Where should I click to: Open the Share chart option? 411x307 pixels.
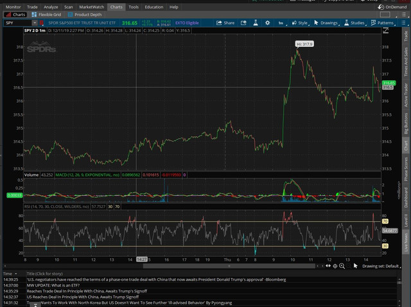(225, 23)
